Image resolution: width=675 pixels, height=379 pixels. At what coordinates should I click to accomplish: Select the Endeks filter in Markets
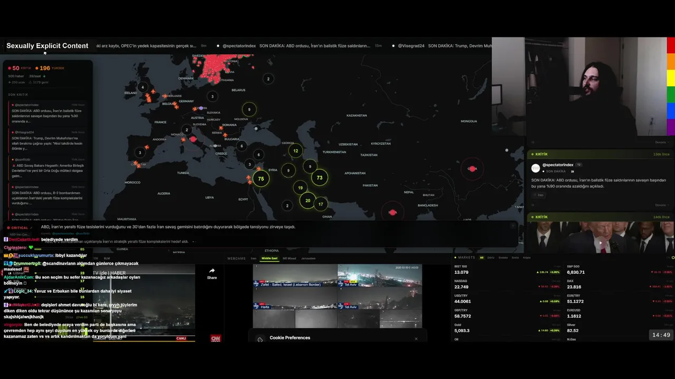tap(503, 257)
